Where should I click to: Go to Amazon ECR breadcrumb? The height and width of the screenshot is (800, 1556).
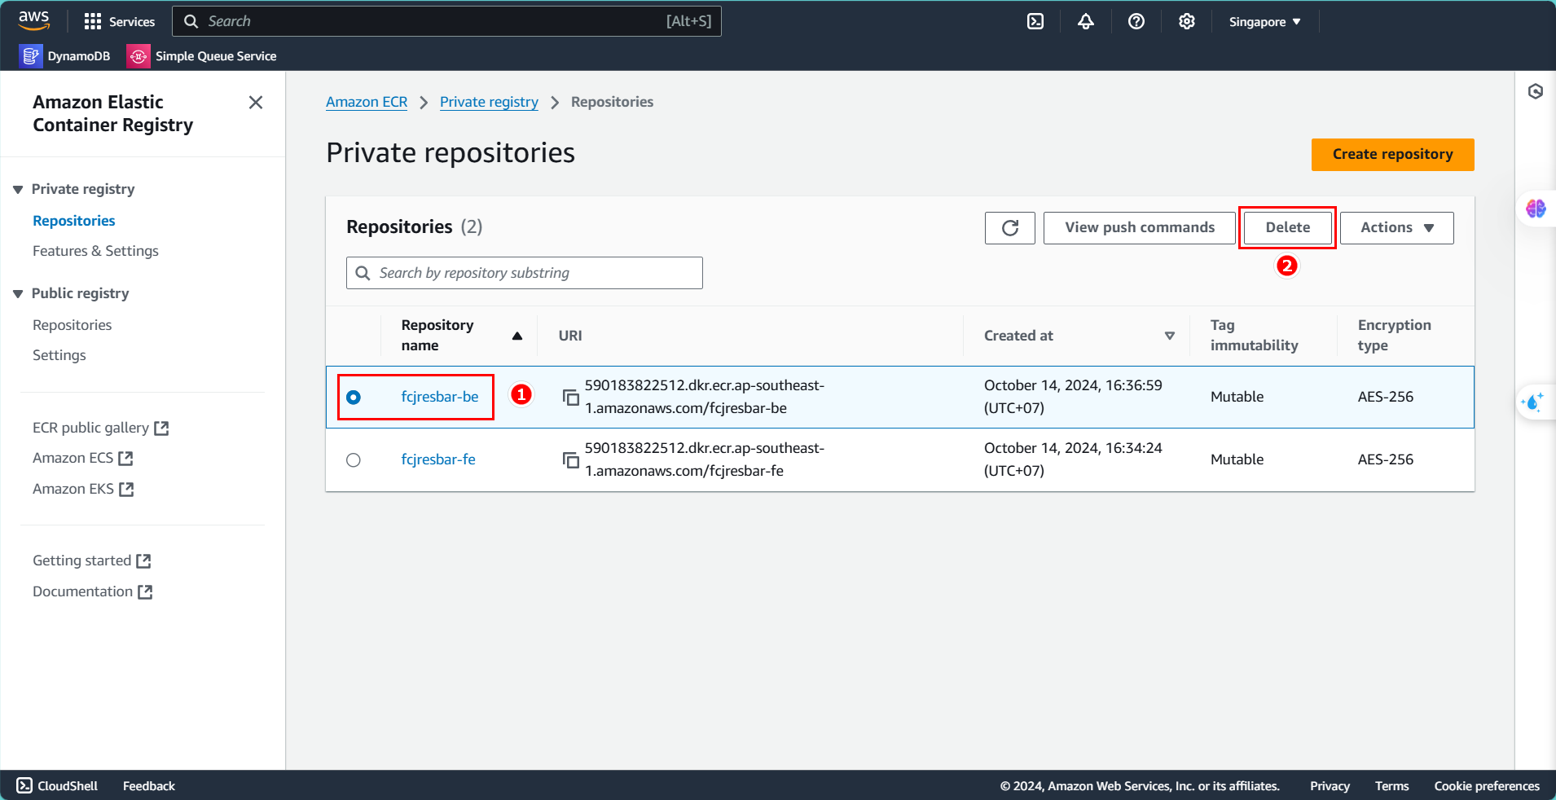tap(367, 102)
